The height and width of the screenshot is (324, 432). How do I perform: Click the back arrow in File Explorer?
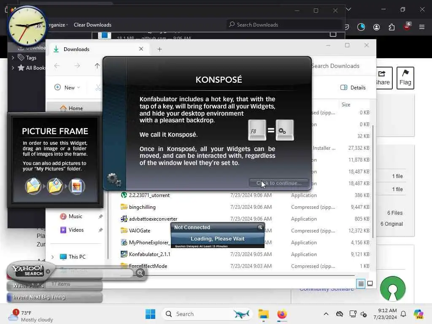(x=57, y=66)
